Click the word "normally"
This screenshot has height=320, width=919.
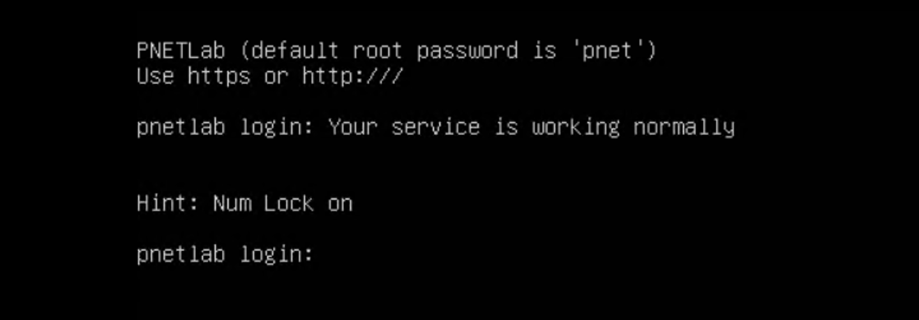684,127
